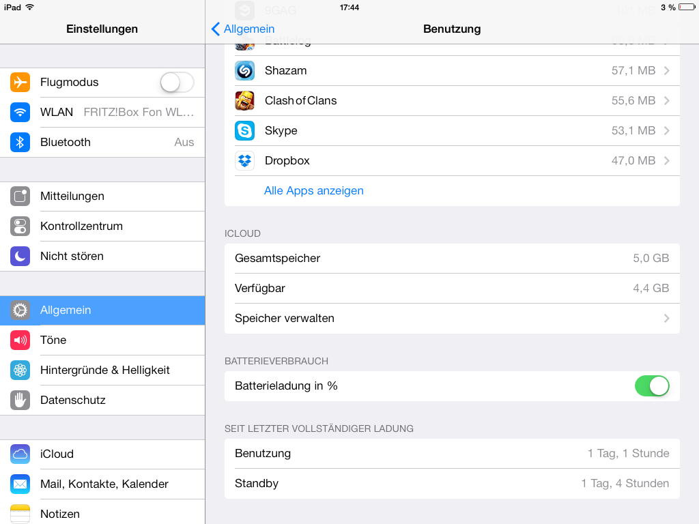
Task: Open the Nicht stören moon icon
Action: click(x=20, y=257)
